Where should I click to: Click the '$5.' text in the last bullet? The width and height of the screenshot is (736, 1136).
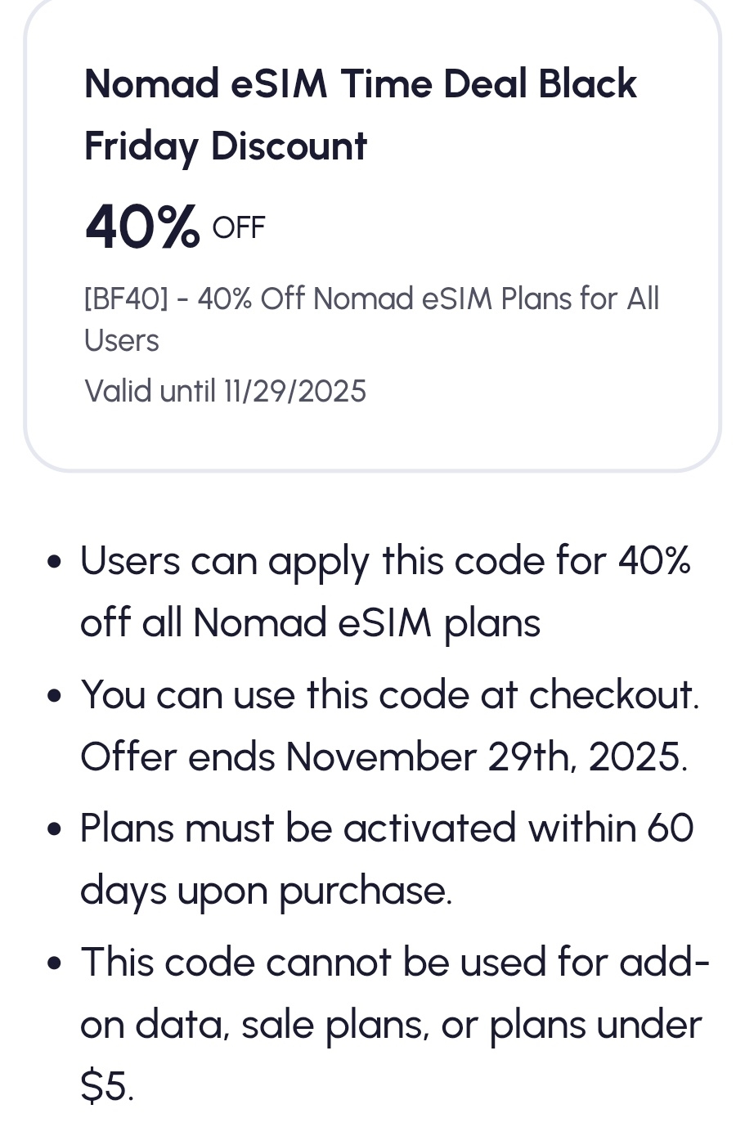tap(106, 1087)
